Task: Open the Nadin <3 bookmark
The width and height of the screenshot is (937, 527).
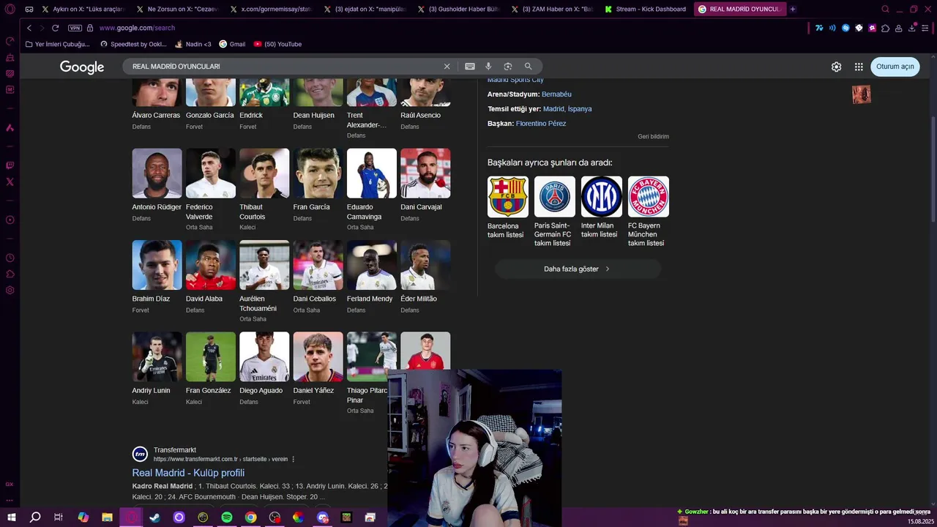Action: click(x=193, y=44)
